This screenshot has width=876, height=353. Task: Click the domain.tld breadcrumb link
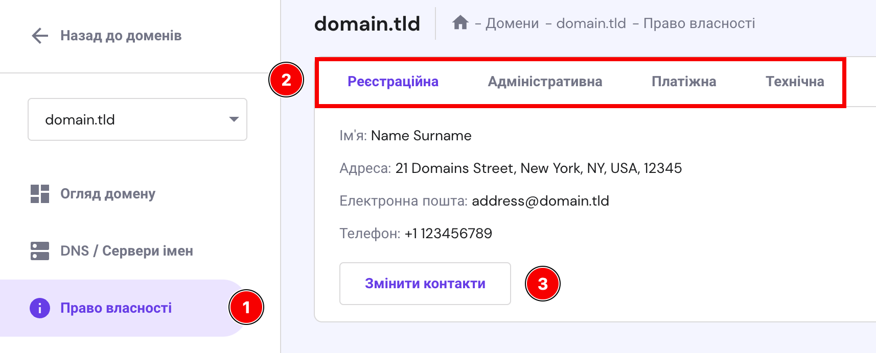(x=591, y=23)
